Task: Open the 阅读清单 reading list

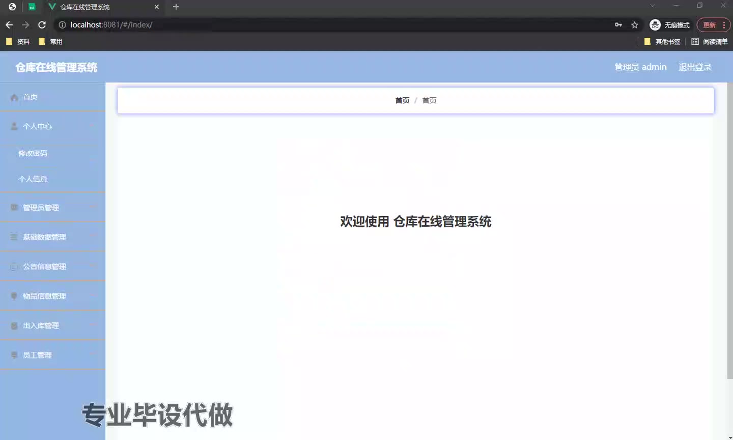Action: coord(710,41)
